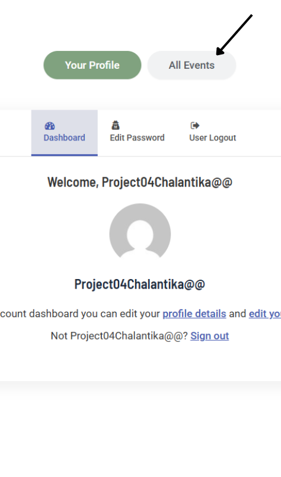Switch to the Edit Password tab
The width and height of the screenshot is (281, 477).
pyautogui.click(x=137, y=133)
